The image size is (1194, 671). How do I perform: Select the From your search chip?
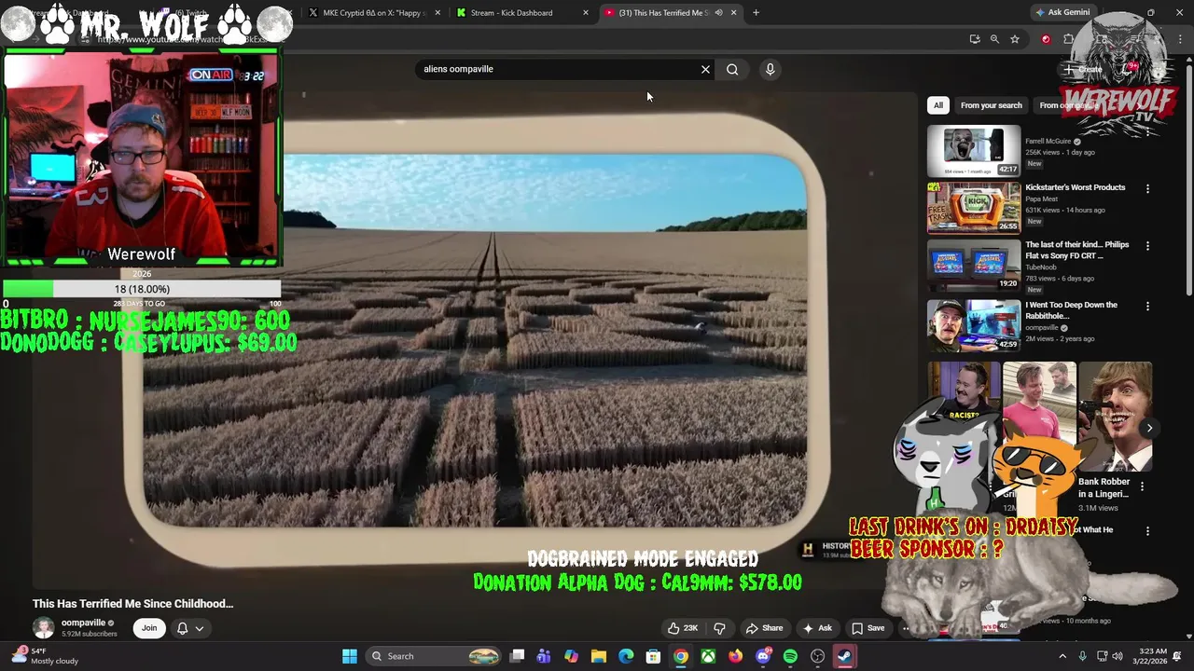click(991, 105)
